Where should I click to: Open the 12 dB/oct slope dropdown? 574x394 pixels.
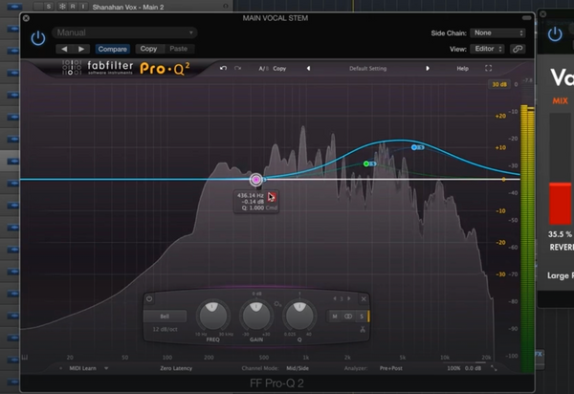pos(165,329)
